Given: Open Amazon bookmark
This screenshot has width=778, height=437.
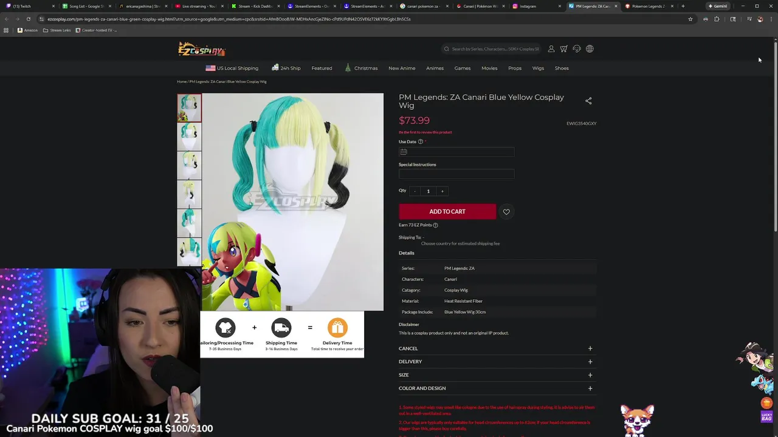Looking at the screenshot, I should pyautogui.click(x=27, y=30).
